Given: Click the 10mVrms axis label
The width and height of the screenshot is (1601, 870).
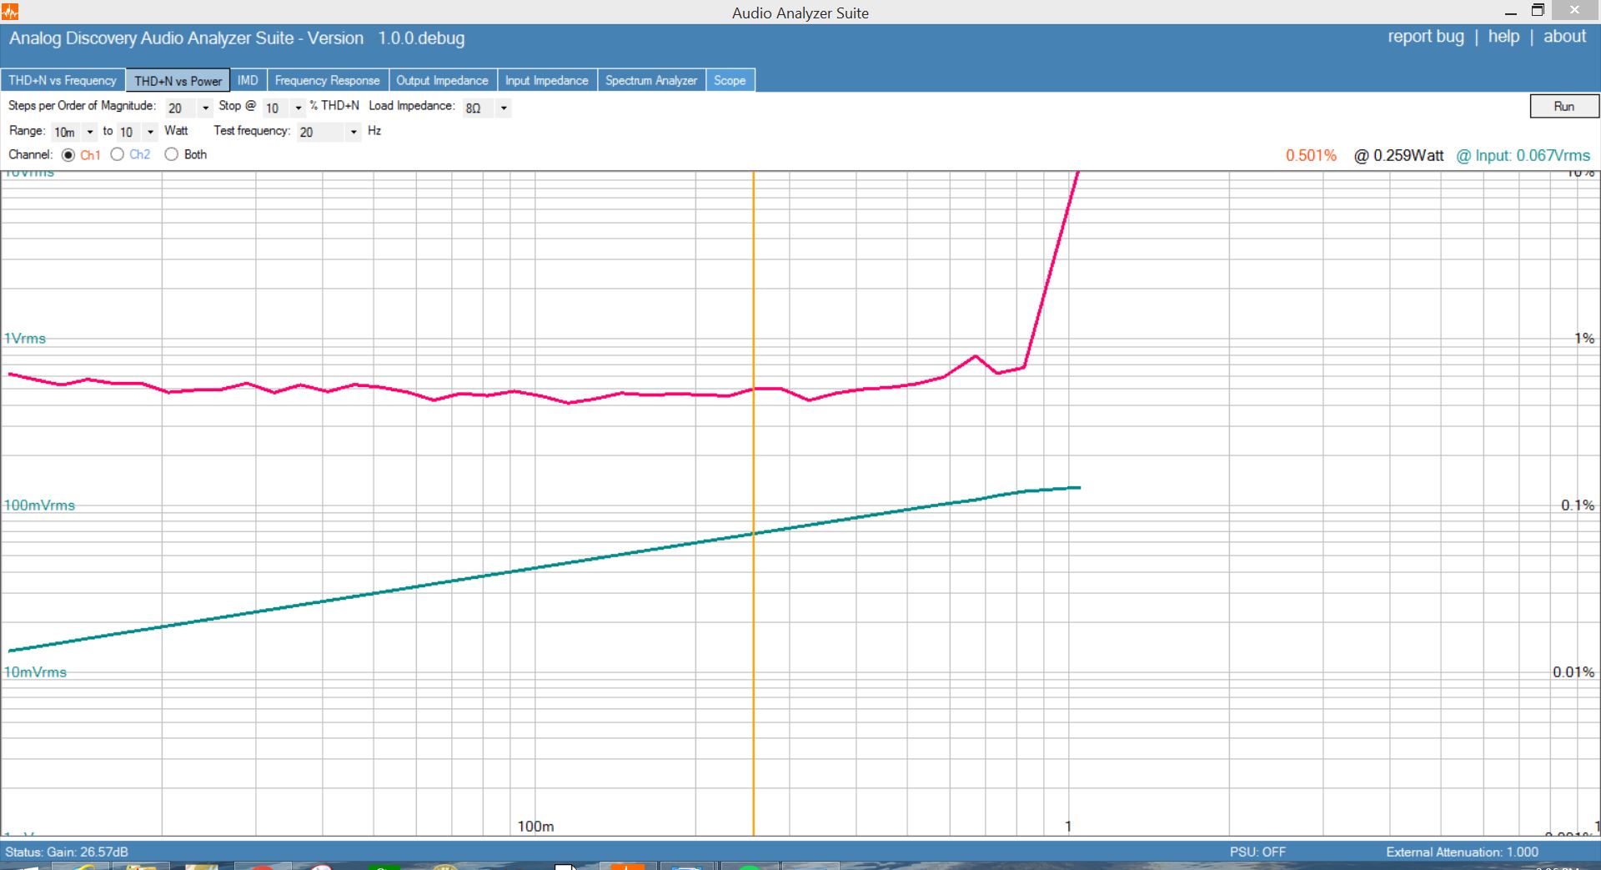Looking at the screenshot, I should click(x=35, y=671).
